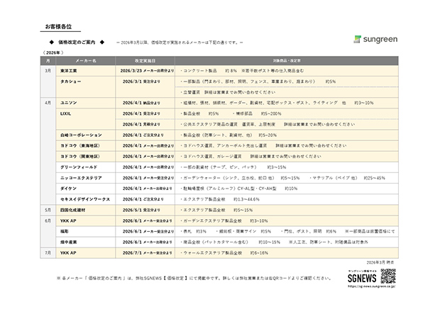Screen dimensions: 440x312
Task: Click the ダイケン maker name
Action: pyautogui.click(x=68, y=189)
